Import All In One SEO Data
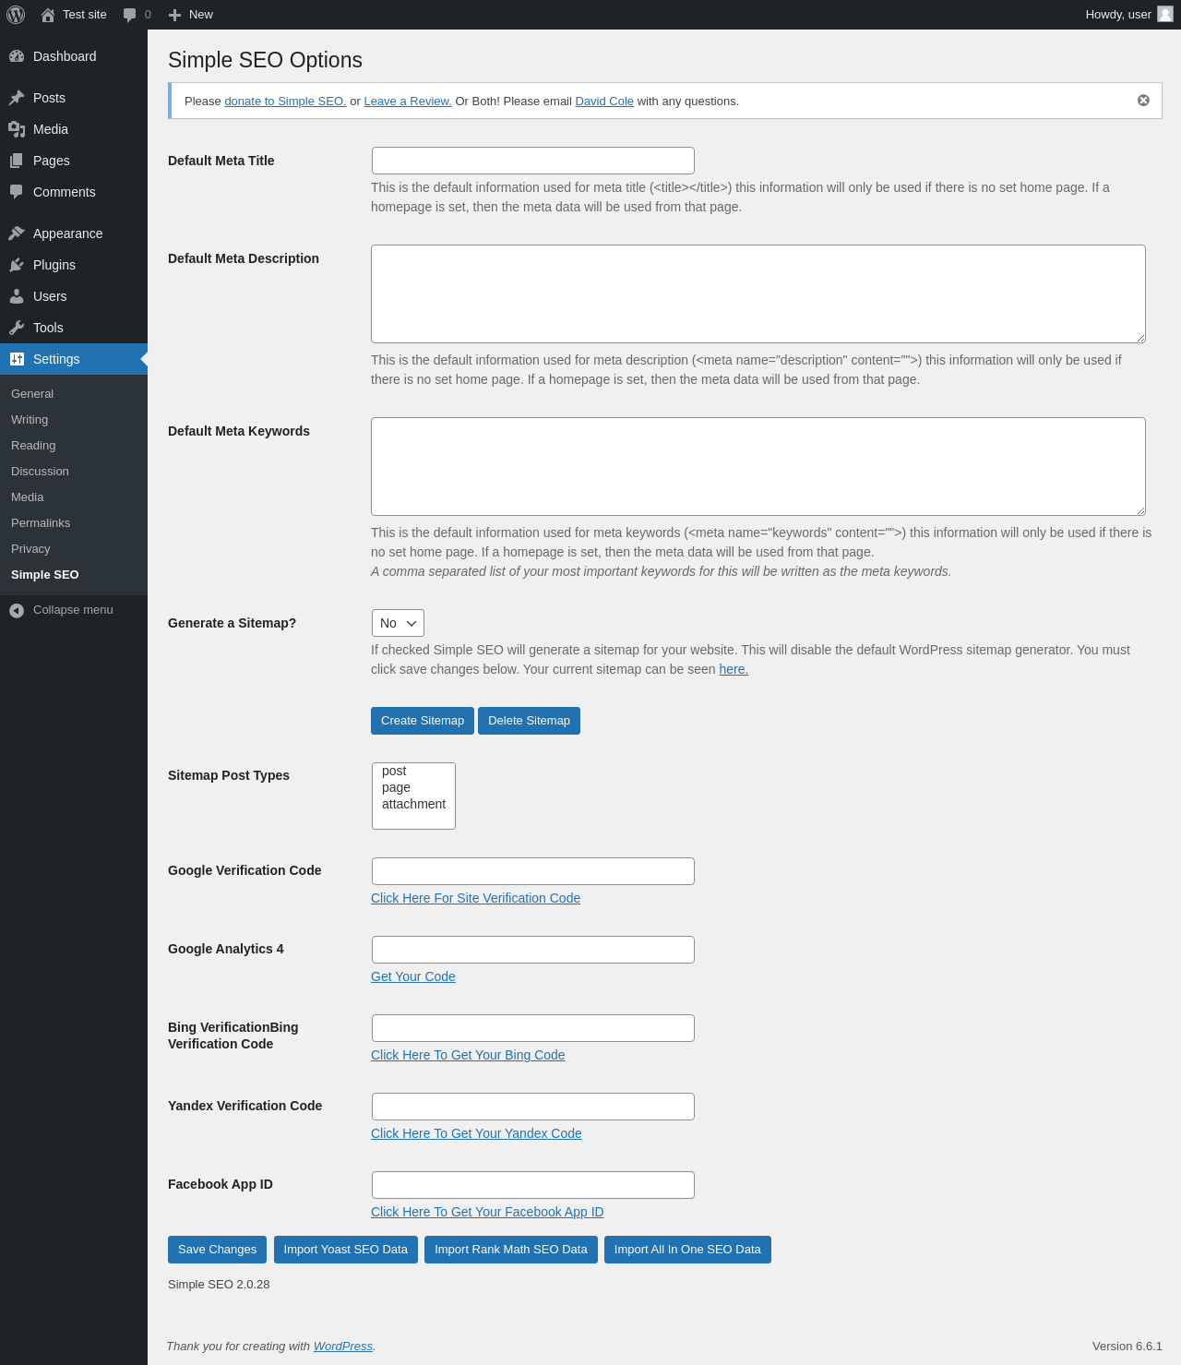1181x1365 pixels. point(687,1250)
